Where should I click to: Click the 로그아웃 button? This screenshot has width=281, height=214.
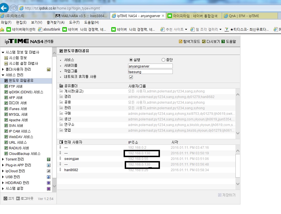click(25, 198)
